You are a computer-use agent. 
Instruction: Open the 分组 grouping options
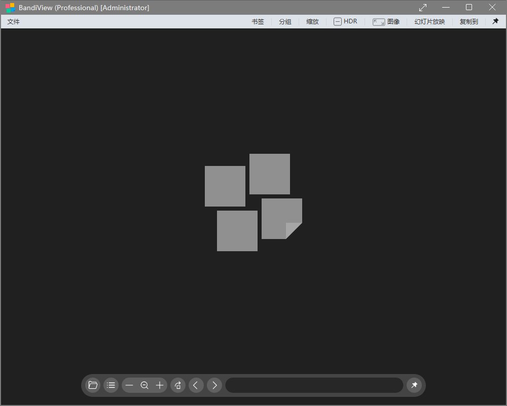pyautogui.click(x=285, y=21)
